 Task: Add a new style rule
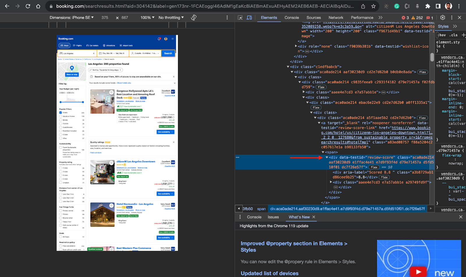(463, 35)
